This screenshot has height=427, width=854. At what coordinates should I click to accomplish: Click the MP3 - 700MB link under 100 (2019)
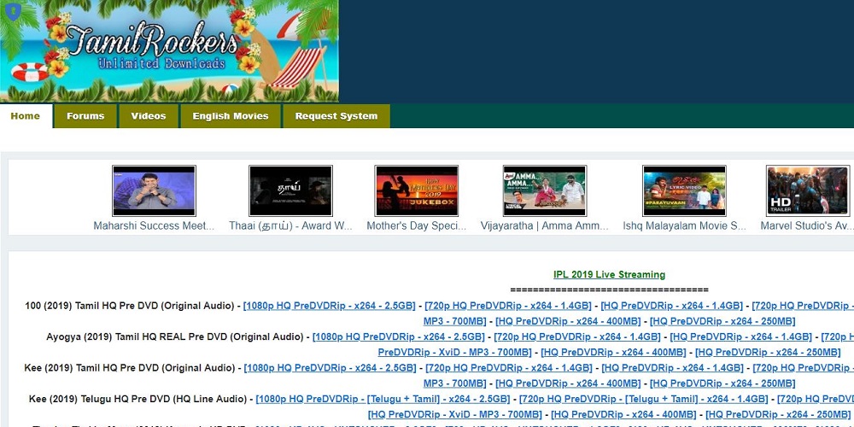(455, 321)
